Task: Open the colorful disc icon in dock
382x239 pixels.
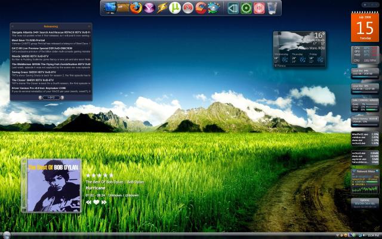Action: click(x=214, y=8)
